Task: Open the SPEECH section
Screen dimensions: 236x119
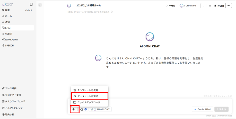Action: pos(17,46)
